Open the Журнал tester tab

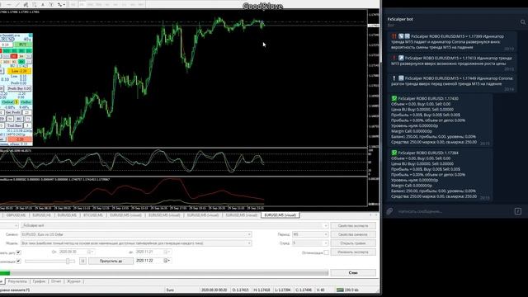pos(73,281)
